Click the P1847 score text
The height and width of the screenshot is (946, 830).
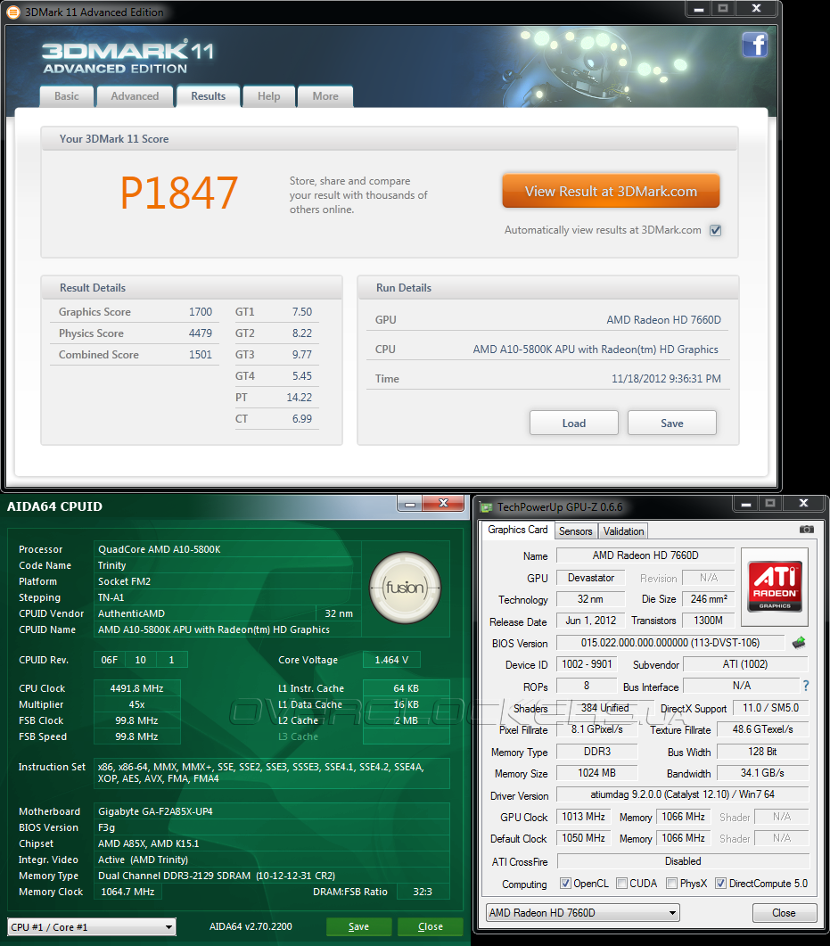(179, 193)
